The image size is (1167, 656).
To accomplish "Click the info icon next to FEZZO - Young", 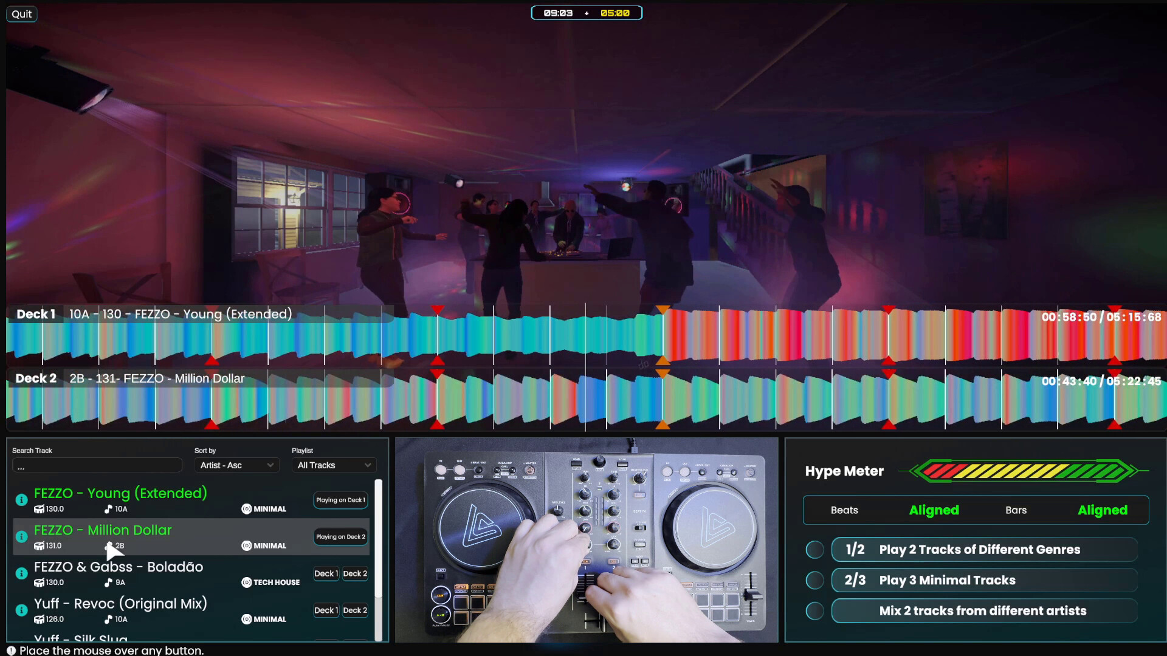I will point(21,501).
